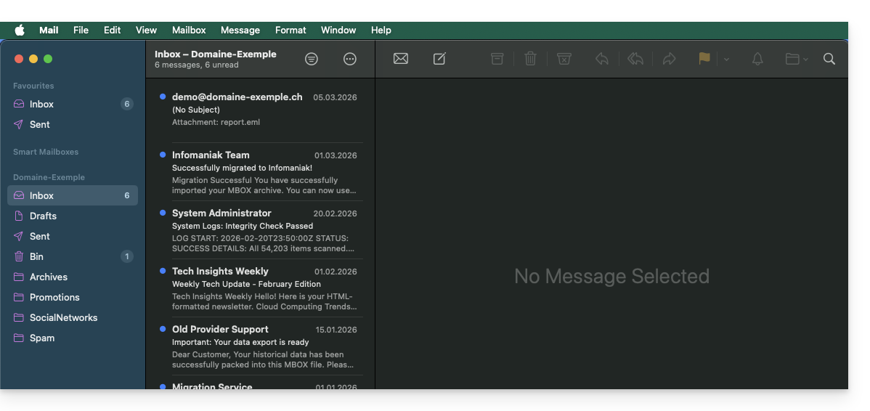Open the Format menu

pos(290,30)
